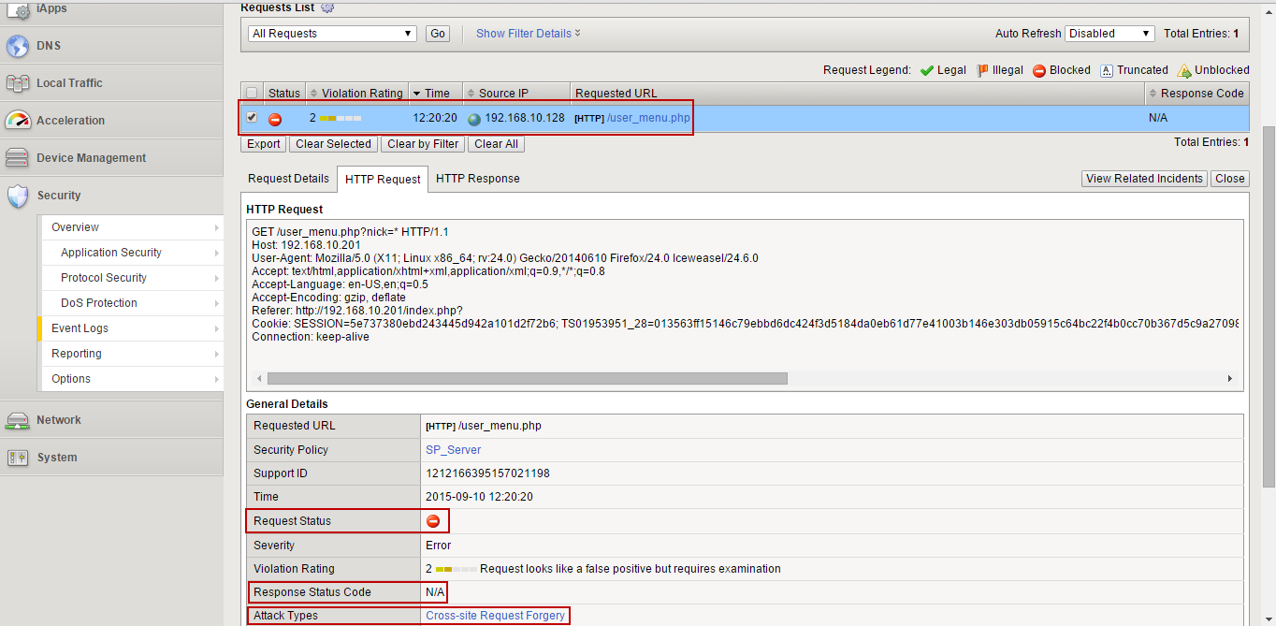The image size is (1276, 626).
Task: Click the System icon in sidebar
Action: point(18,458)
